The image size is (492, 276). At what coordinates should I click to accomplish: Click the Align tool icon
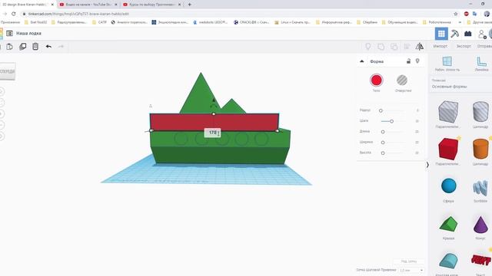407,47
